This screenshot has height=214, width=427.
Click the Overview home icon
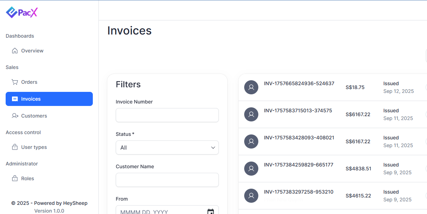click(x=15, y=51)
